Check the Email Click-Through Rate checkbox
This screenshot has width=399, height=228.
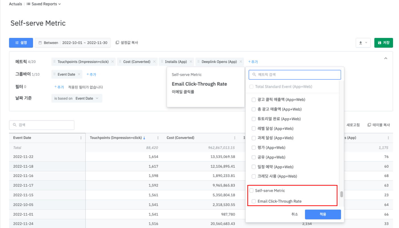tap(254, 201)
